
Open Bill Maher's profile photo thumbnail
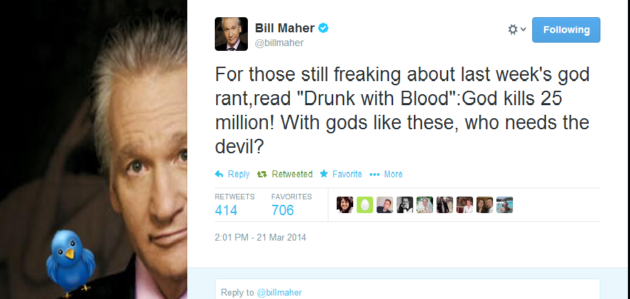(231, 34)
